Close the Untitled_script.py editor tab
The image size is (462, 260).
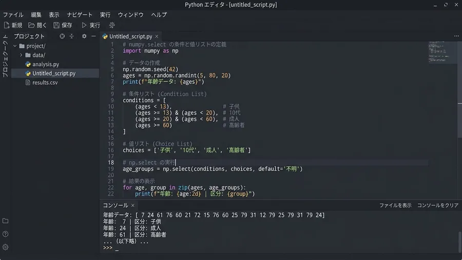[x=157, y=36]
